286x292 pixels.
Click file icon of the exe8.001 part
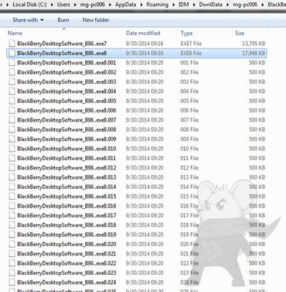pos(11,62)
